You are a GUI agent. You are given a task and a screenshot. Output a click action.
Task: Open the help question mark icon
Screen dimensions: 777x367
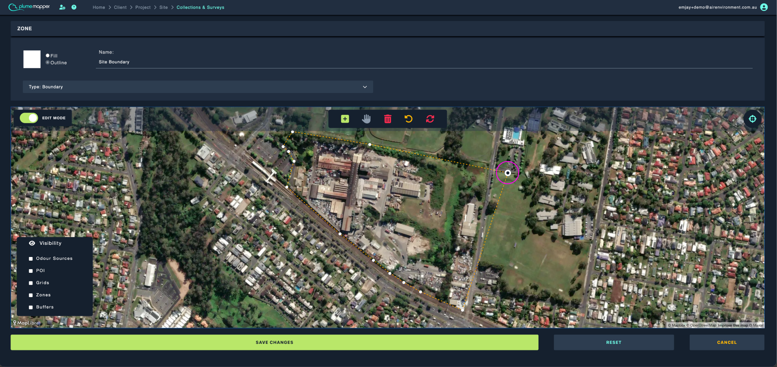coord(74,7)
